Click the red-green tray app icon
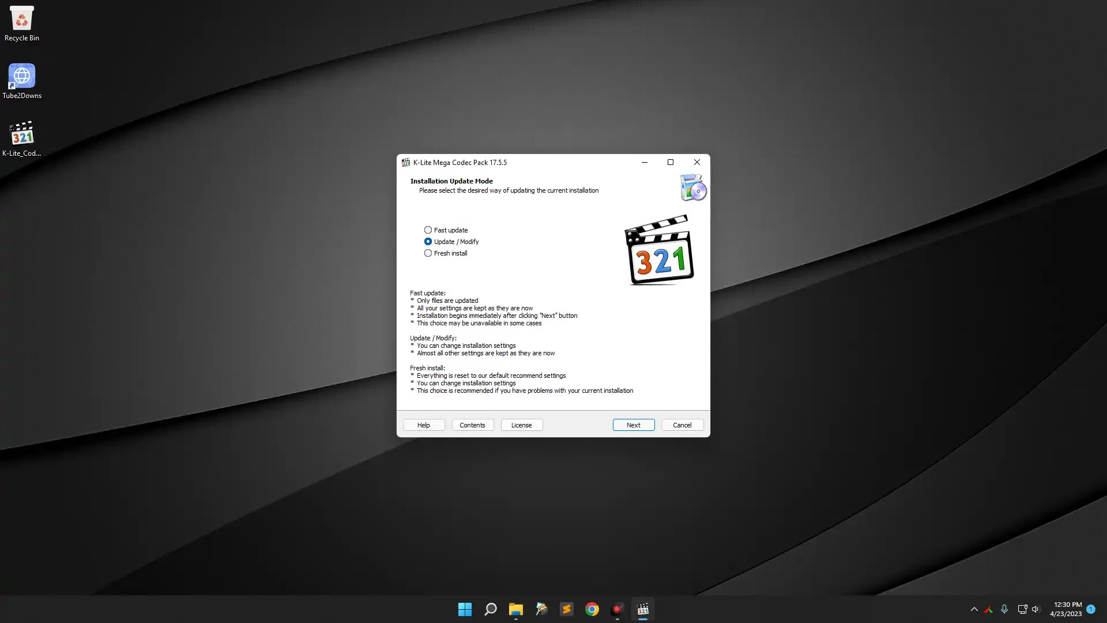Image resolution: width=1107 pixels, height=623 pixels. pyautogui.click(x=988, y=609)
